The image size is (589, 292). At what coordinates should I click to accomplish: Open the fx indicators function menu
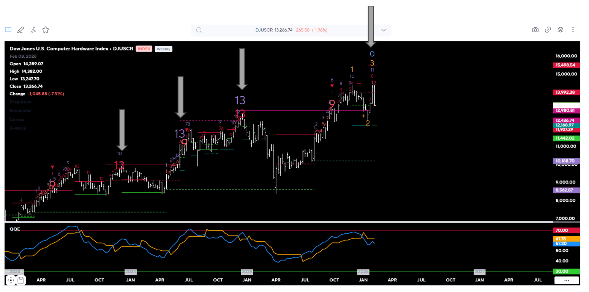pyautogui.click(x=33, y=30)
